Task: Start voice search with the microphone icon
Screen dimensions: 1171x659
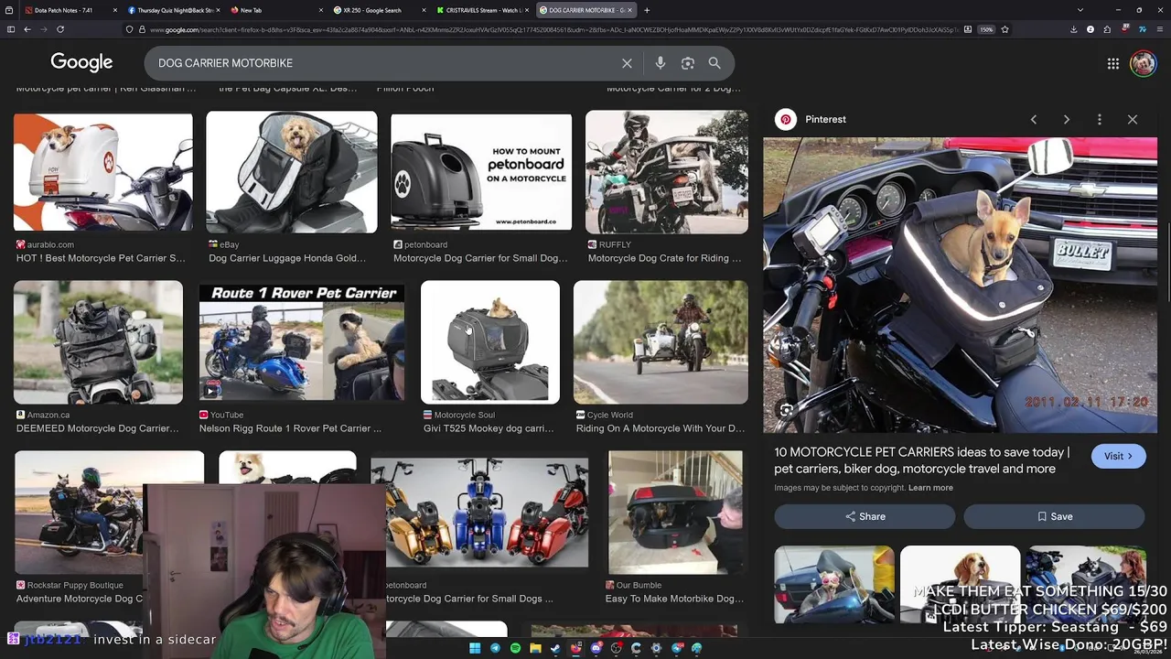Action: click(661, 63)
